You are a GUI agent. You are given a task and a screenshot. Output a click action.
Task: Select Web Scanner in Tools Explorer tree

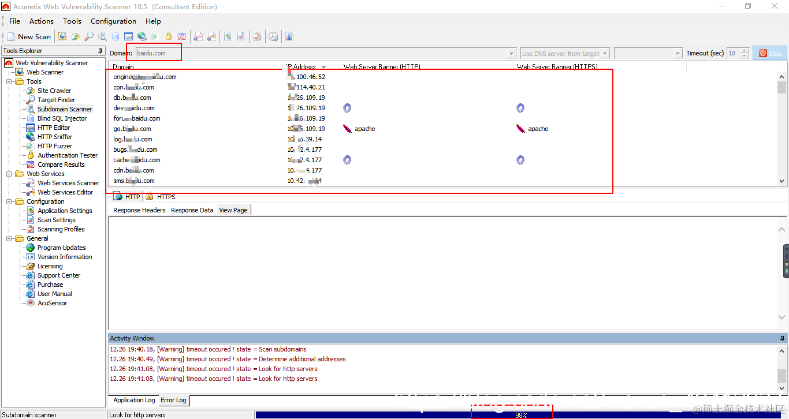click(x=45, y=72)
